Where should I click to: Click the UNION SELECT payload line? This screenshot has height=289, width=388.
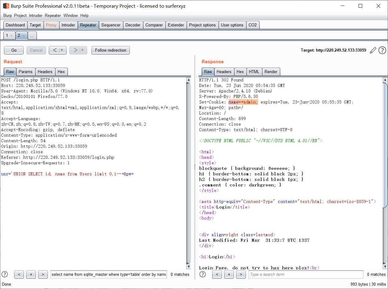(x=68, y=174)
